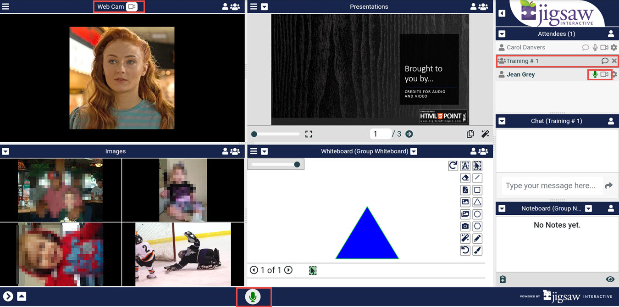
Task: Toggle Noteboard visibility eye icon
Action: [610, 279]
